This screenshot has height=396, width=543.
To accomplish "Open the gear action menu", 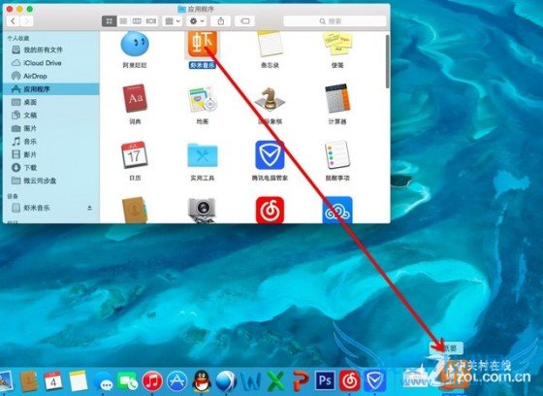I will point(197,21).
